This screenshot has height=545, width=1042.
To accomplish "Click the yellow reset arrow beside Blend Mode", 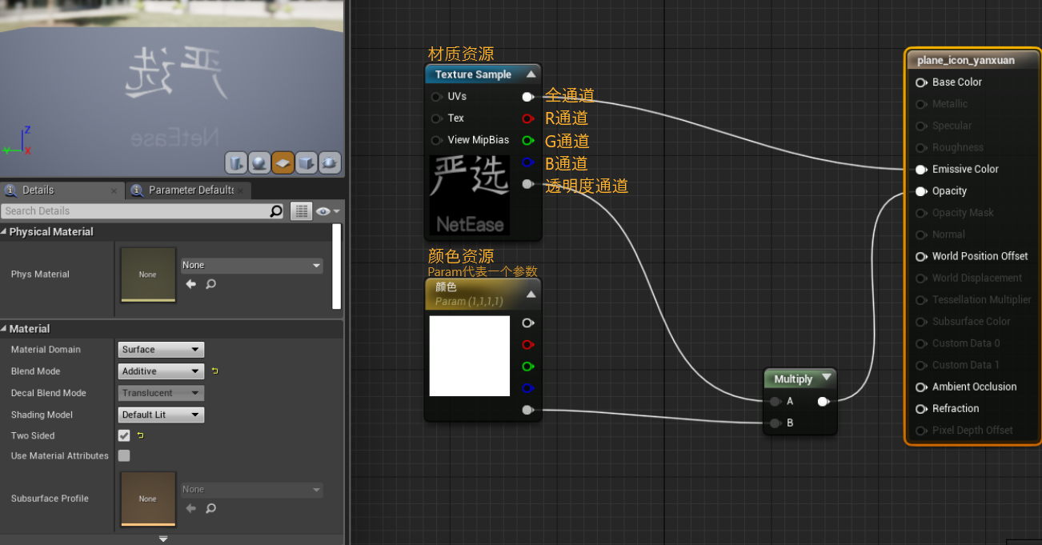I will (x=214, y=371).
